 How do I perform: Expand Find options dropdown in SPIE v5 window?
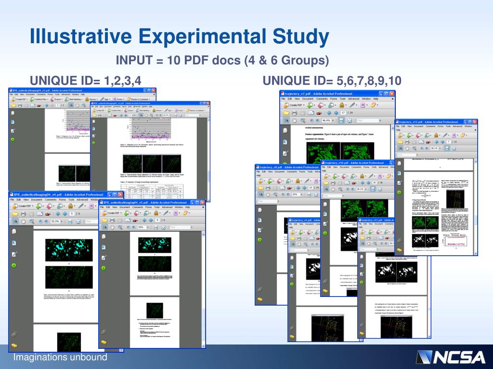point(192,227)
